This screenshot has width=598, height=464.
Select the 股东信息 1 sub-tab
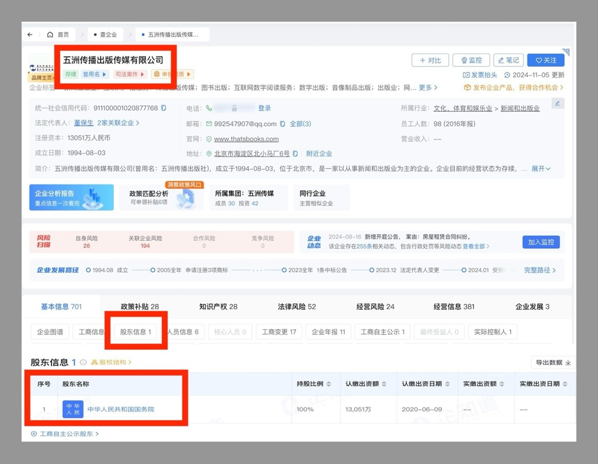point(136,332)
